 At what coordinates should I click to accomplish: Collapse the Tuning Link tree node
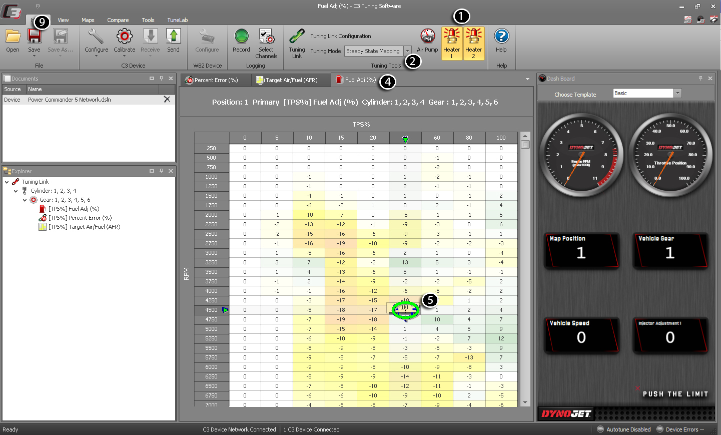(7, 182)
